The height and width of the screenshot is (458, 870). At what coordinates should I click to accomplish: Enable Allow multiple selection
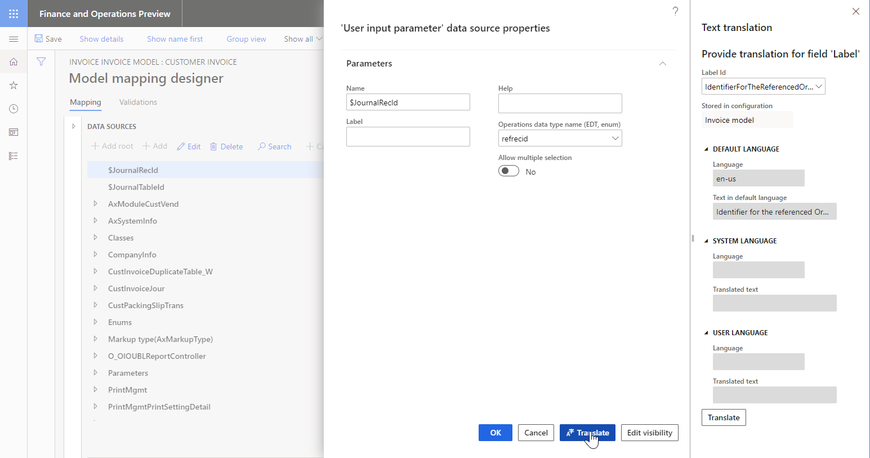click(508, 170)
